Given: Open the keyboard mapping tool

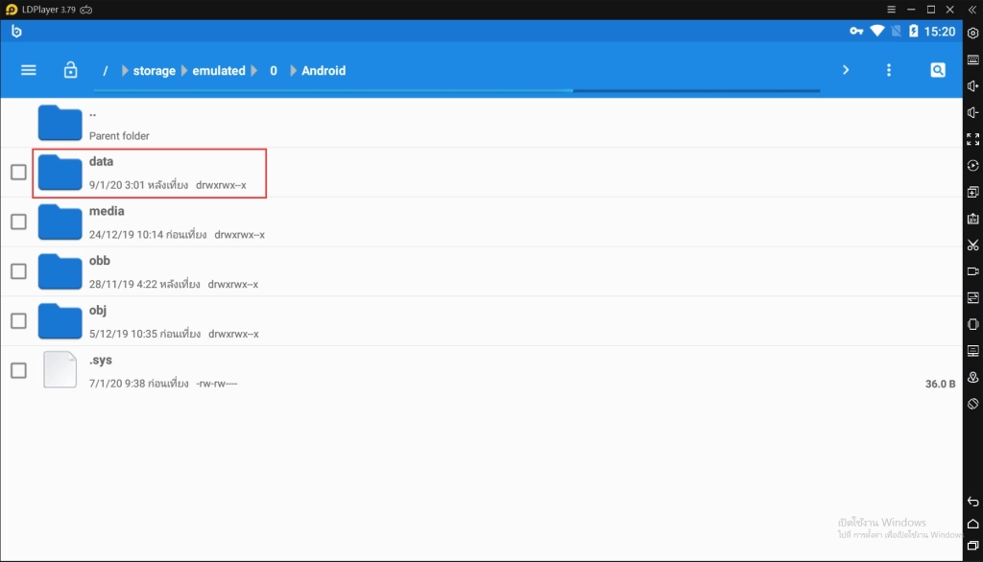Looking at the screenshot, I should (x=973, y=59).
